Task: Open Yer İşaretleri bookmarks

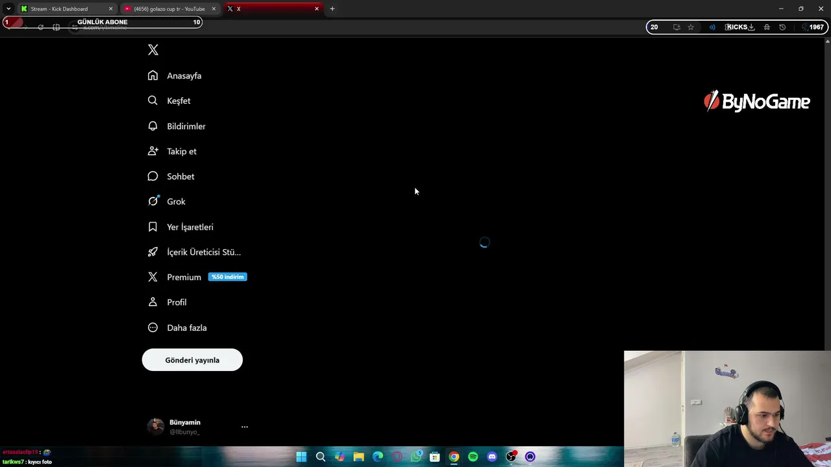Action: click(180, 227)
